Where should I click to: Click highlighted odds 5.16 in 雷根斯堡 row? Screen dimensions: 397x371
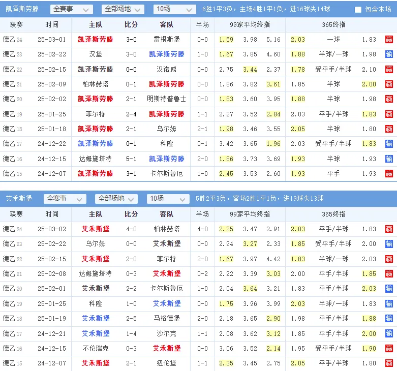[273, 40]
